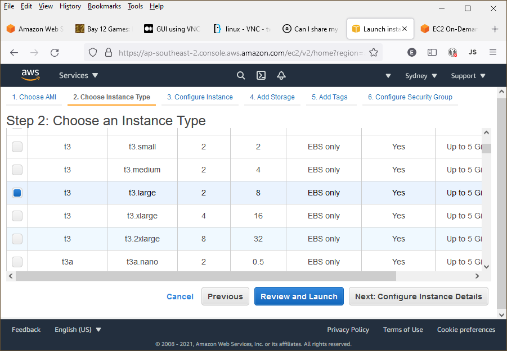Image resolution: width=507 pixels, height=351 pixels.
Task: Click the Previous button
Action: tap(225, 296)
